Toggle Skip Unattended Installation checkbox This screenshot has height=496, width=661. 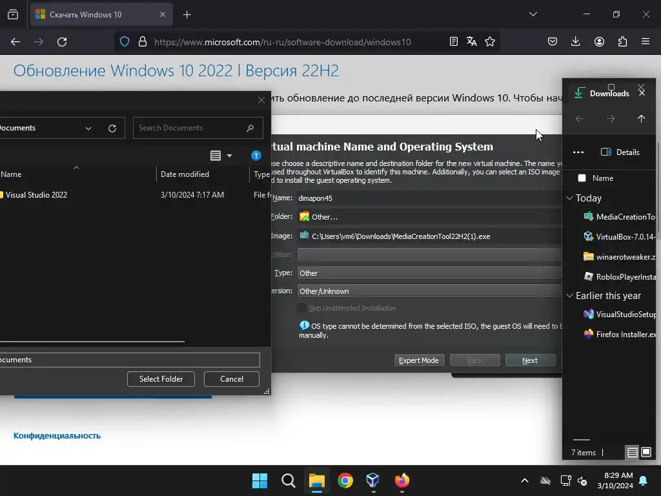pos(301,308)
